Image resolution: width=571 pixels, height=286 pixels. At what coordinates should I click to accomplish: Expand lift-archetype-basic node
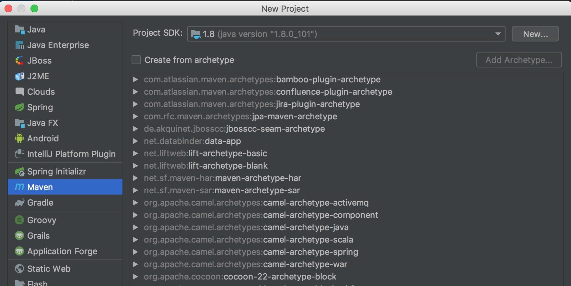(x=135, y=153)
